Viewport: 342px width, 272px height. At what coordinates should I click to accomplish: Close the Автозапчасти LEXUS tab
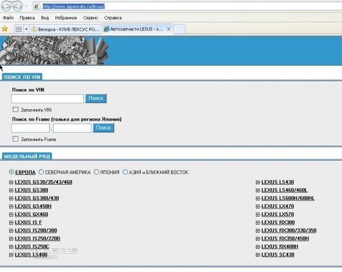pos(168,29)
